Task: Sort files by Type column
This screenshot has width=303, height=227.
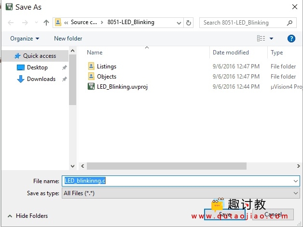Action: click(277, 53)
